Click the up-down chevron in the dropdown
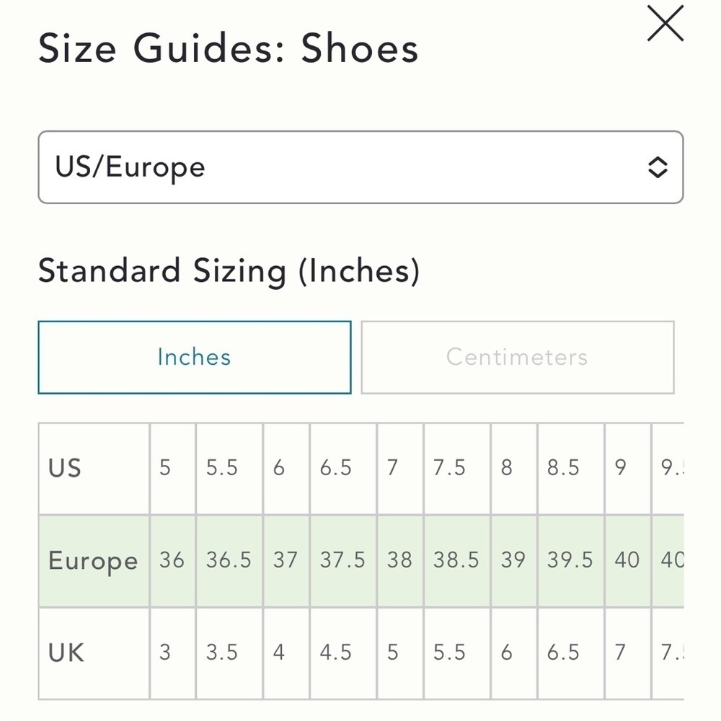This screenshot has height=721, width=721. 658,167
